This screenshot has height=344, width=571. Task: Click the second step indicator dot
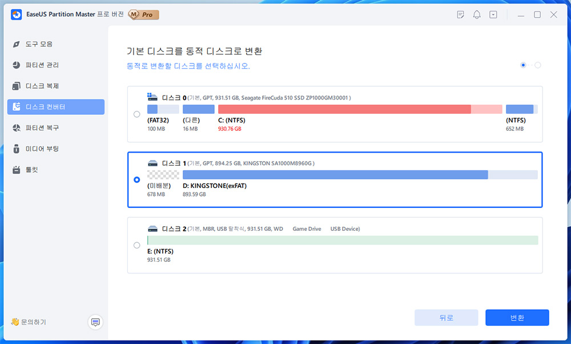[537, 65]
